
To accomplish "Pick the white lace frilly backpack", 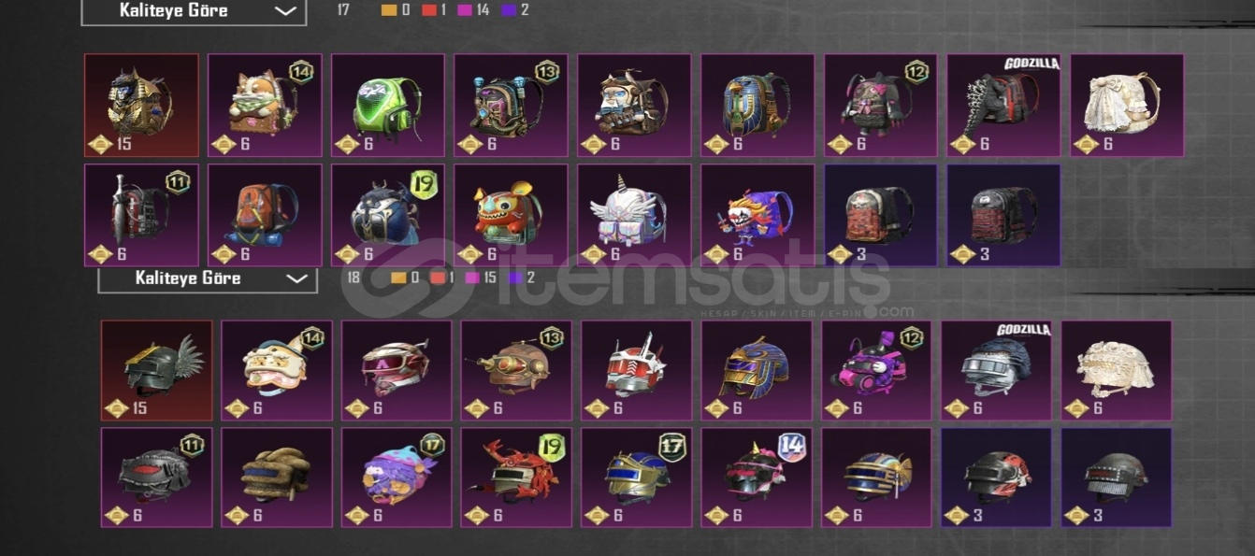I will point(1127,105).
